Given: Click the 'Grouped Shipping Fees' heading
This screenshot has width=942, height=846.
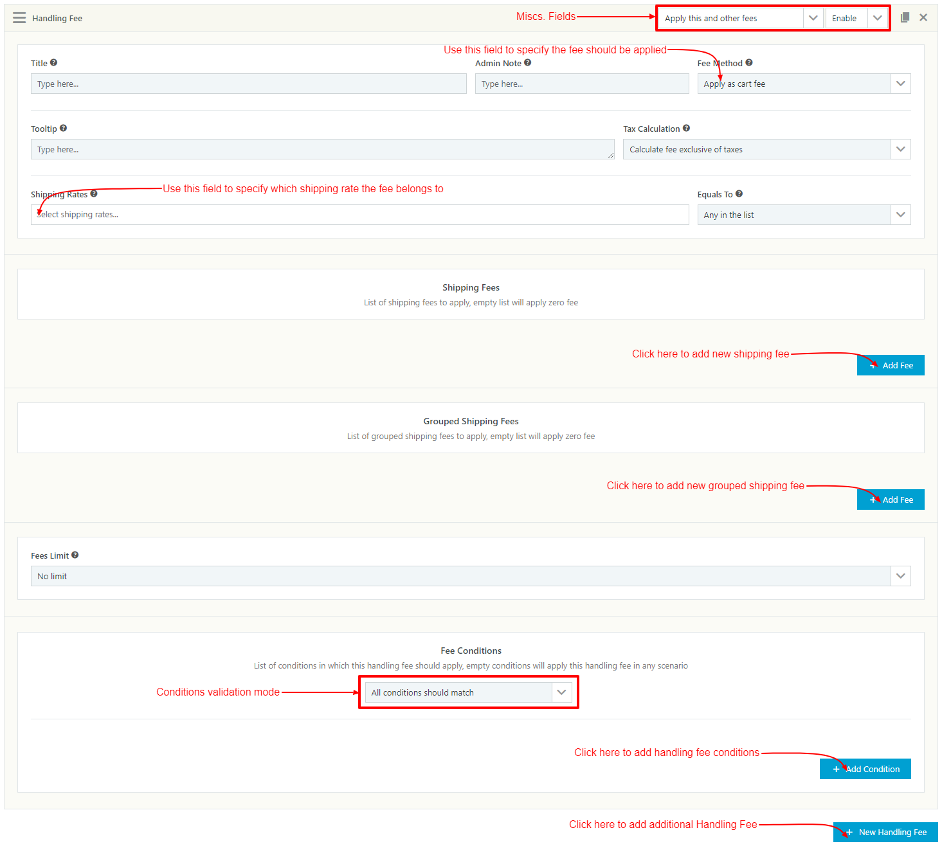Looking at the screenshot, I should (471, 421).
